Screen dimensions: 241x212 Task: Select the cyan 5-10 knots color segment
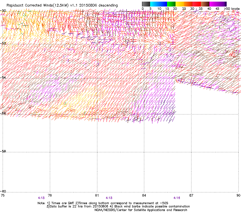(x=154, y=4)
